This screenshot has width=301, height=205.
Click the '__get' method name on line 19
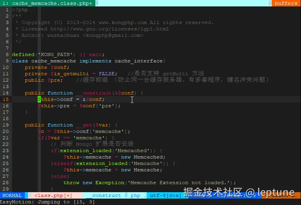tap(84, 125)
